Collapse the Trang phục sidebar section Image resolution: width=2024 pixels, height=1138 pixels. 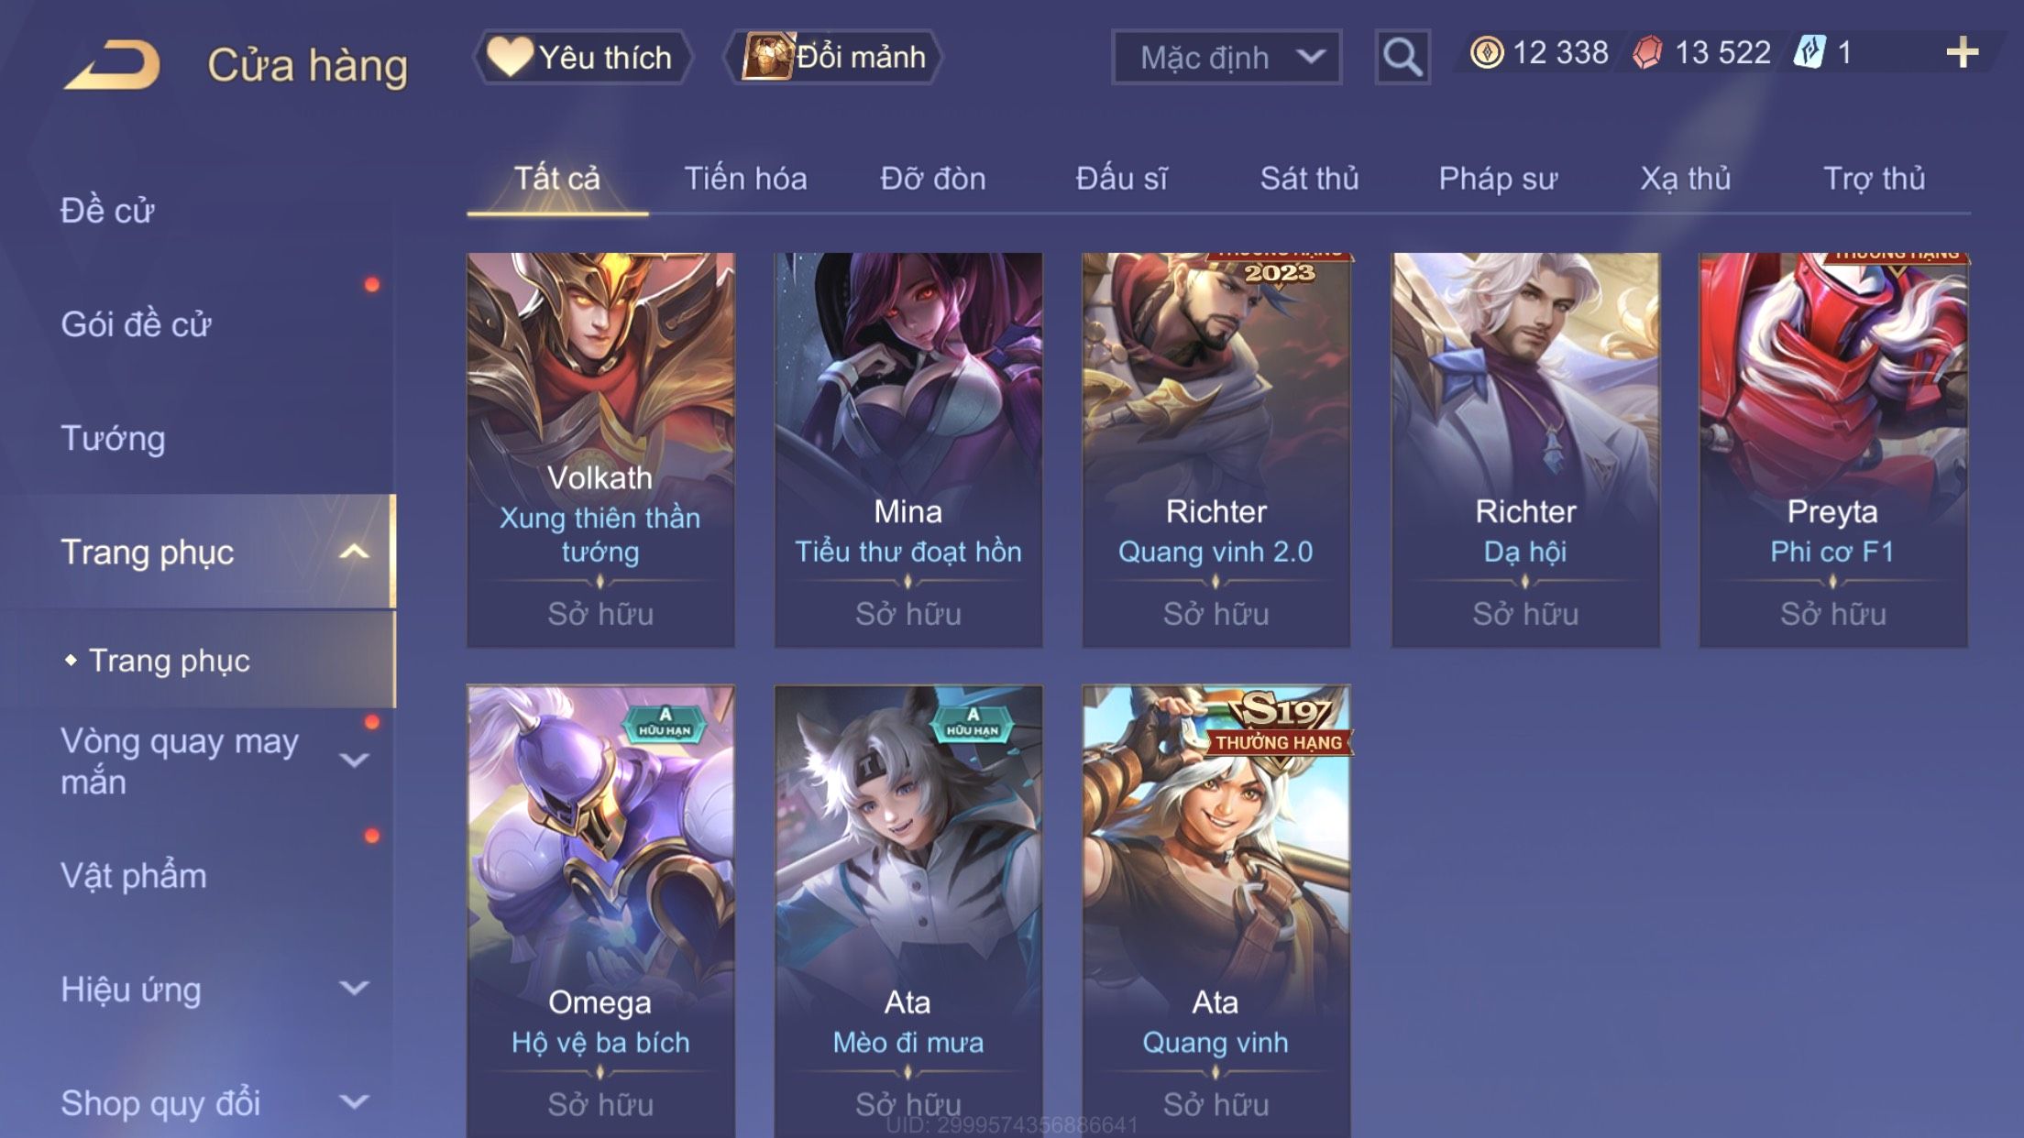[x=353, y=552]
